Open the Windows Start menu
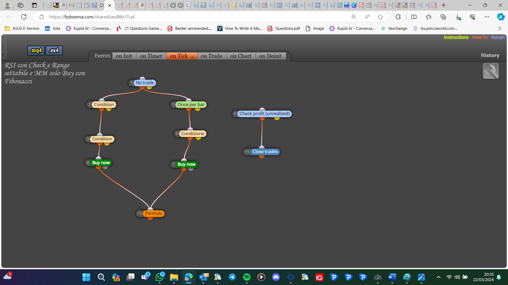Screen dimensions: 508x285 coord(86,277)
